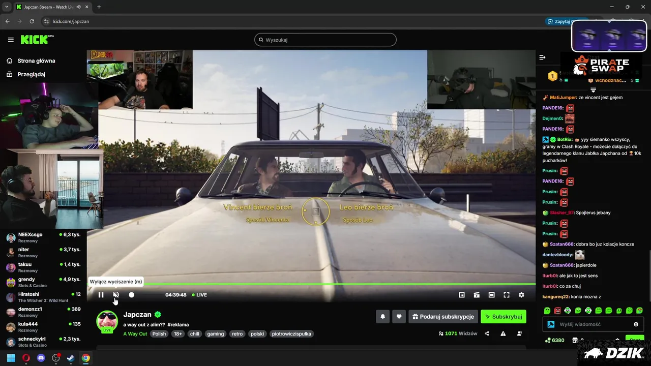651x366 pixels.
Task: Select the 18+ tag
Action: pos(177,334)
